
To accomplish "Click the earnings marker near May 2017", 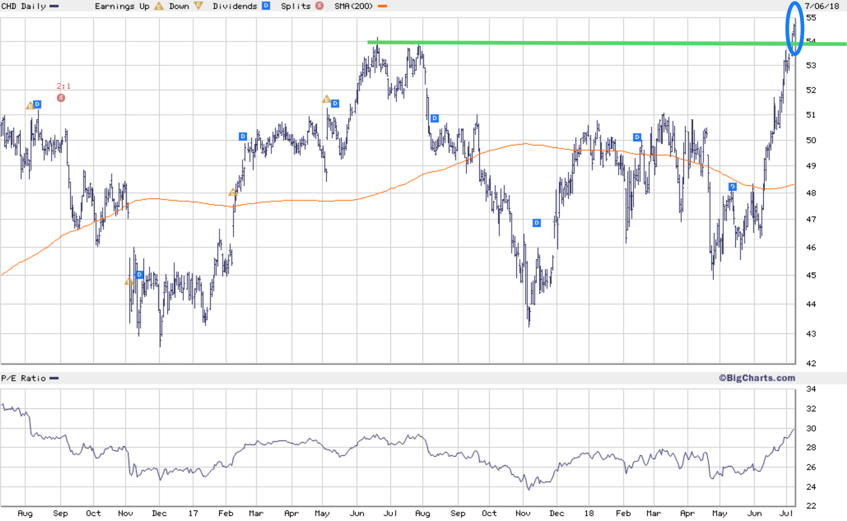I will tap(326, 99).
